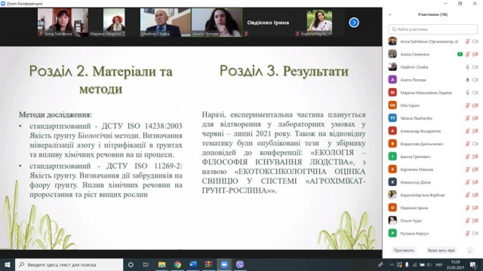The width and height of the screenshot is (483, 271).
Task: Toggle camera icon for Руслана Хорсун
Action: coord(475,233)
